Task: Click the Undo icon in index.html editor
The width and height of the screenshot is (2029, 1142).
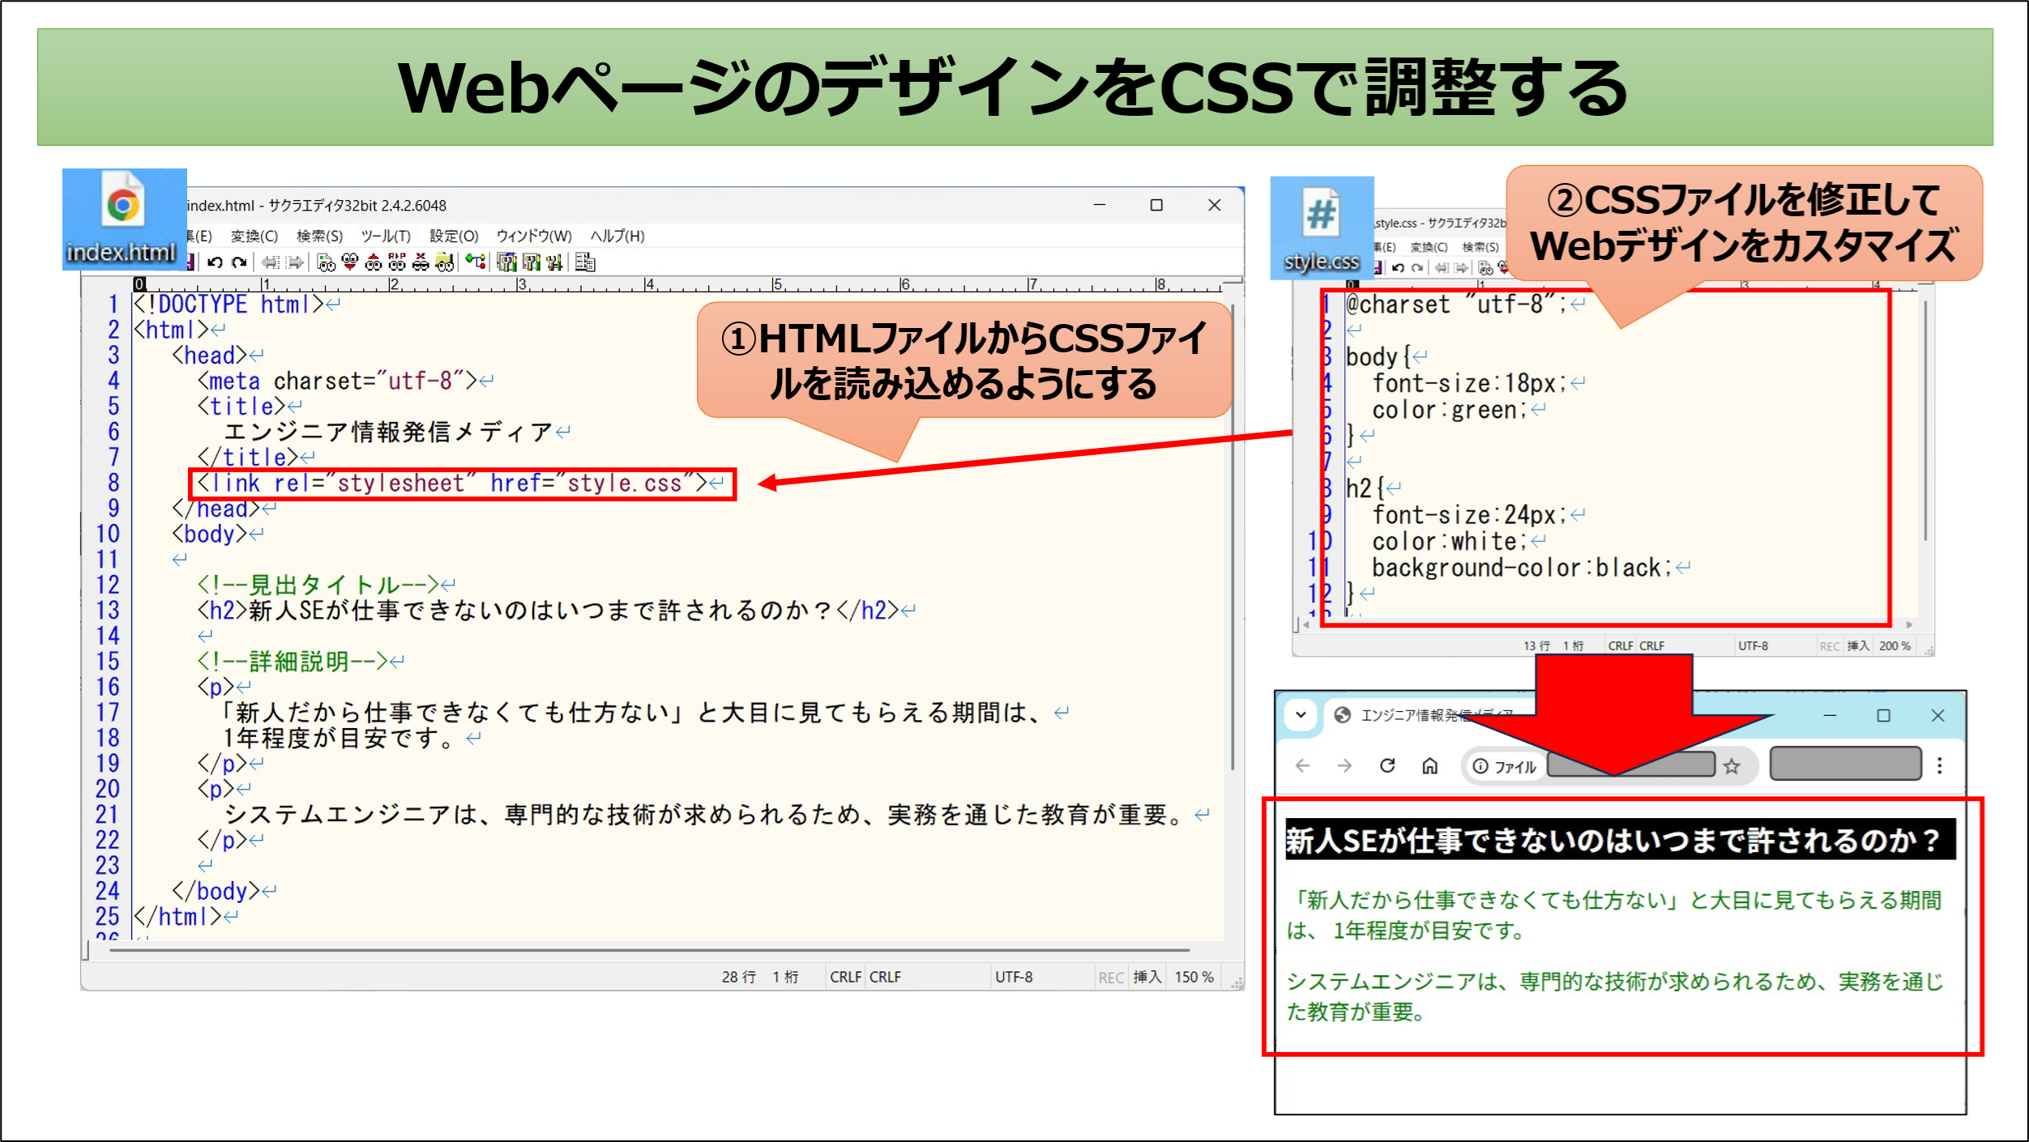Action: coord(215,262)
